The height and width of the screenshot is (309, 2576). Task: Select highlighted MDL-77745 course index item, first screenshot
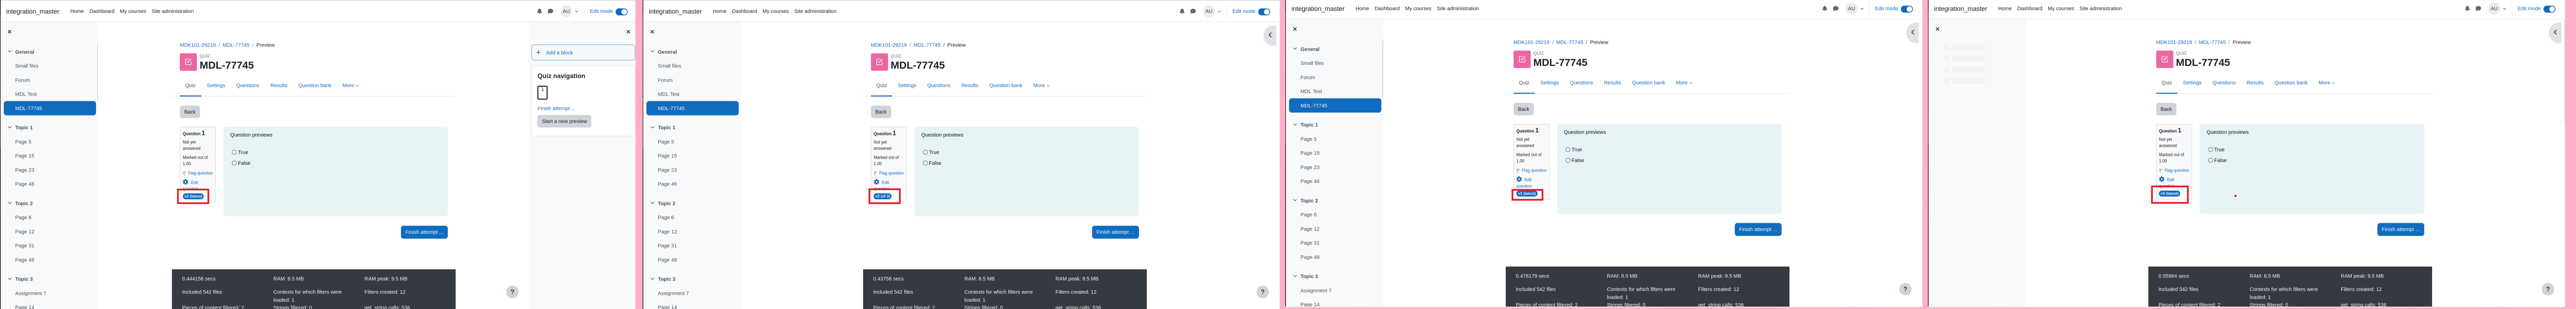(x=50, y=108)
